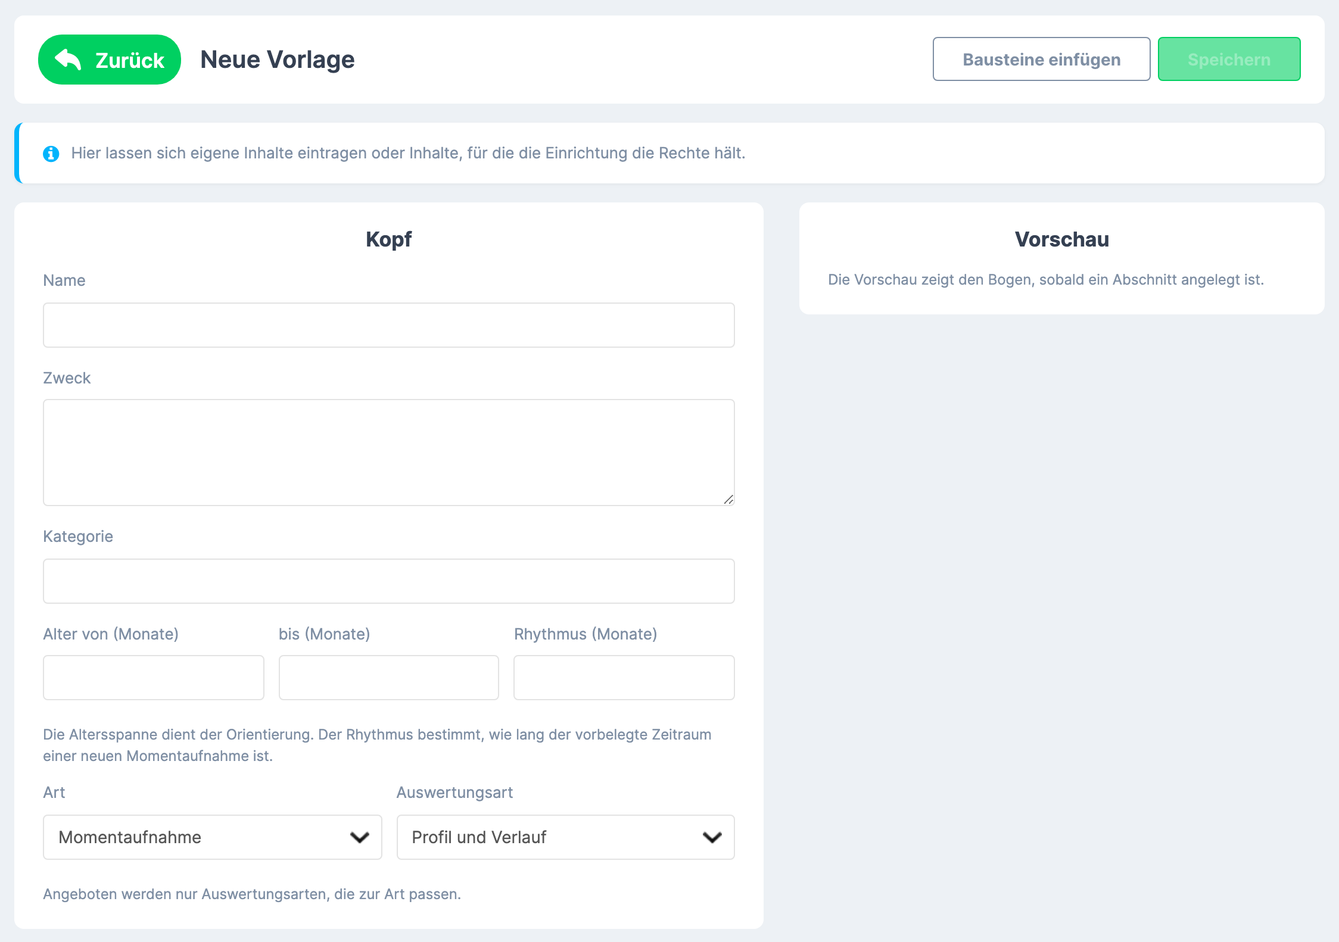Click the Zurück back button

(110, 60)
